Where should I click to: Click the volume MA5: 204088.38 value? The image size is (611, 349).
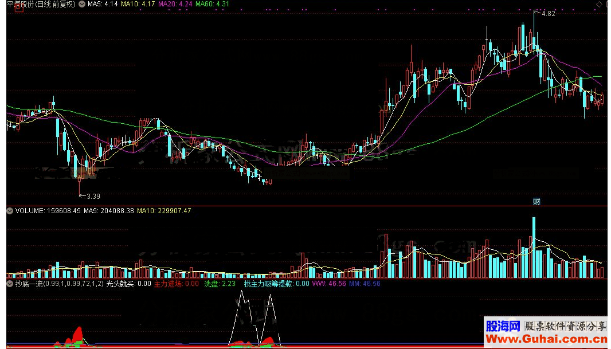coord(109,211)
